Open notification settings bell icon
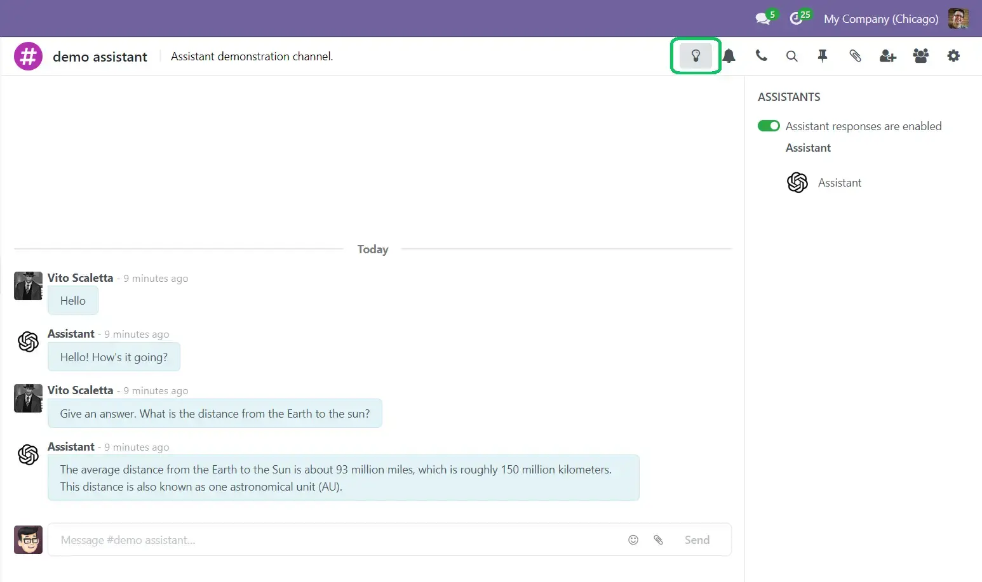 point(729,56)
